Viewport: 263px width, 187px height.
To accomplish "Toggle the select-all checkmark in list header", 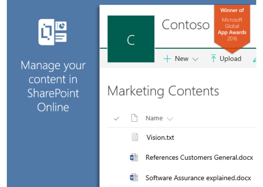I will 116,118.
